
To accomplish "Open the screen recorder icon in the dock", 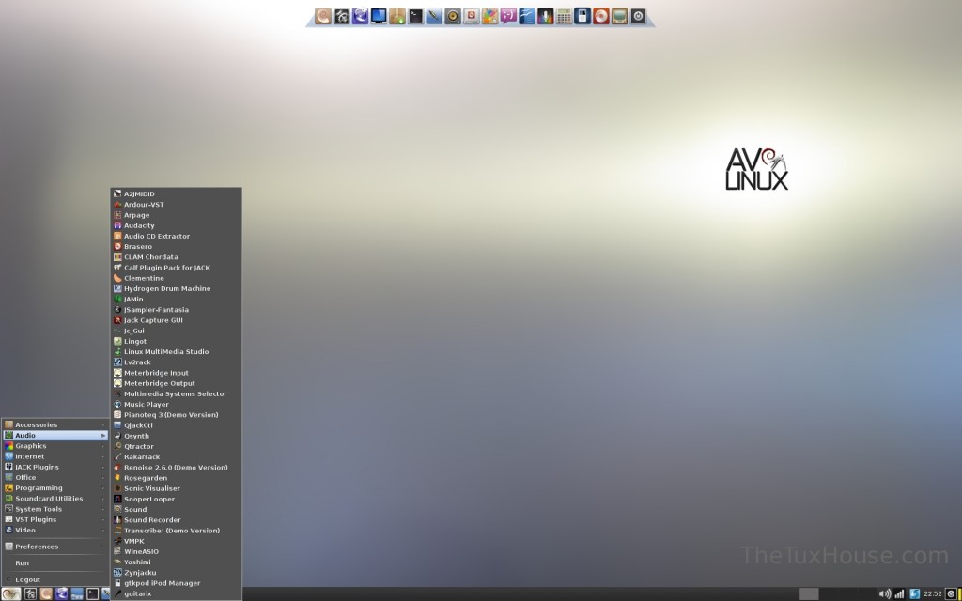I will pos(472,17).
